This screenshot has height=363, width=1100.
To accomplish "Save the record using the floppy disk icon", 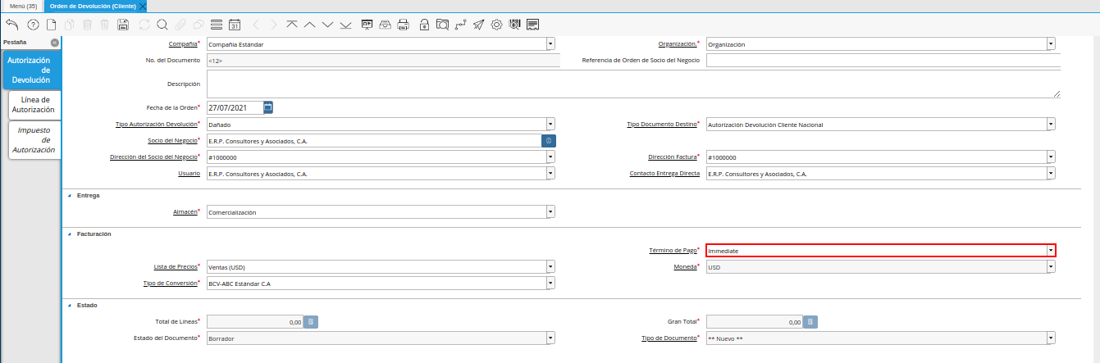I will pyautogui.click(x=123, y=25).
